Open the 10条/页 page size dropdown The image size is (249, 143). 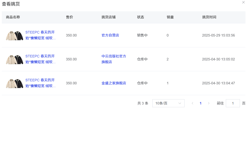pos(168,103)
